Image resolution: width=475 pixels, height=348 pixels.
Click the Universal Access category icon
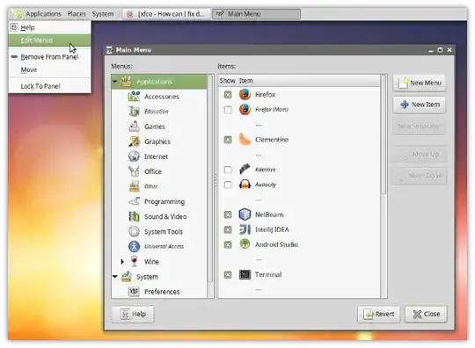[134, 246]
